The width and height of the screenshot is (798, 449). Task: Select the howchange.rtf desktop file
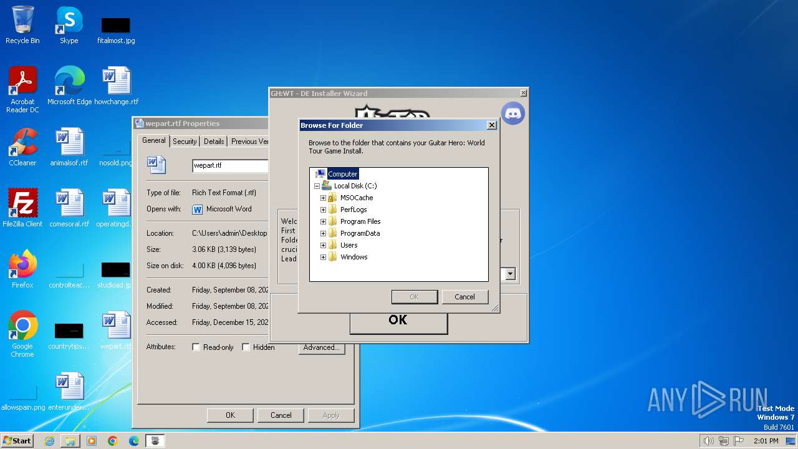117,86
